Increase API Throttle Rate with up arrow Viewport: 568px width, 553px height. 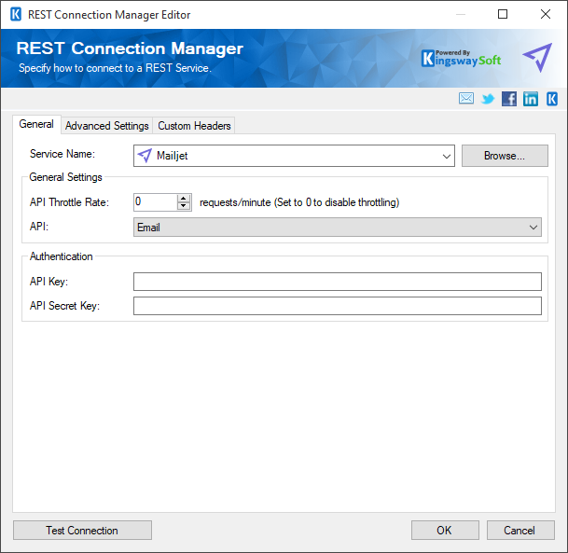coord(184,198)
